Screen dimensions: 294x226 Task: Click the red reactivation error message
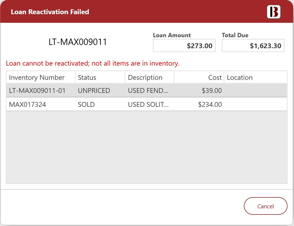click(93, 63)
